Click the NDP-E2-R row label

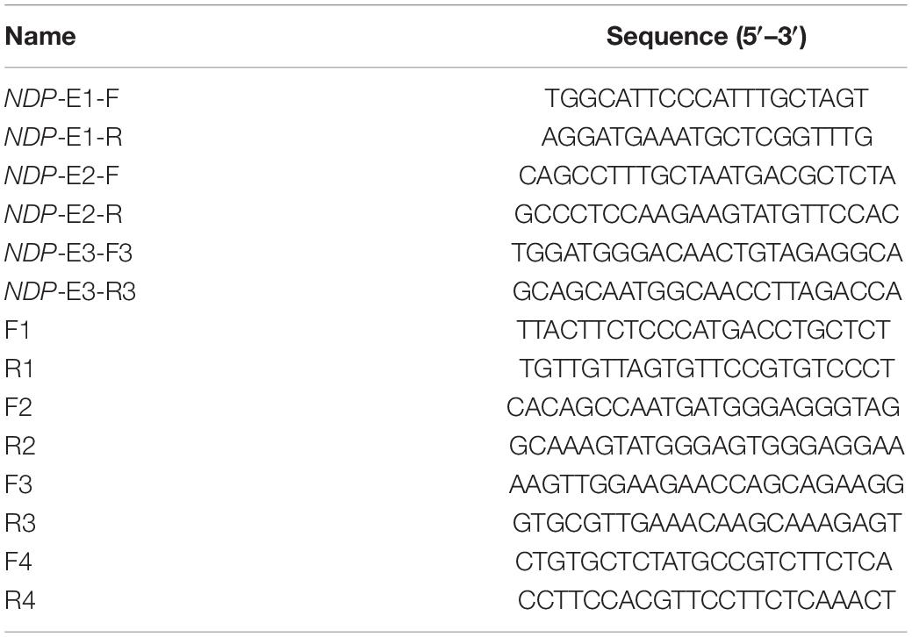(63, 214)
